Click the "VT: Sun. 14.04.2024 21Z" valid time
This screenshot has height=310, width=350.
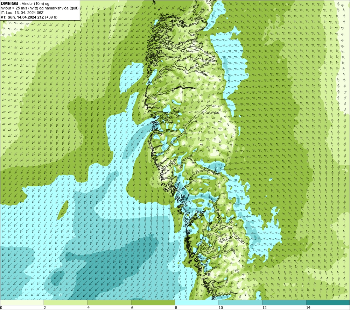pyautogui.click(x=22, y=17)
